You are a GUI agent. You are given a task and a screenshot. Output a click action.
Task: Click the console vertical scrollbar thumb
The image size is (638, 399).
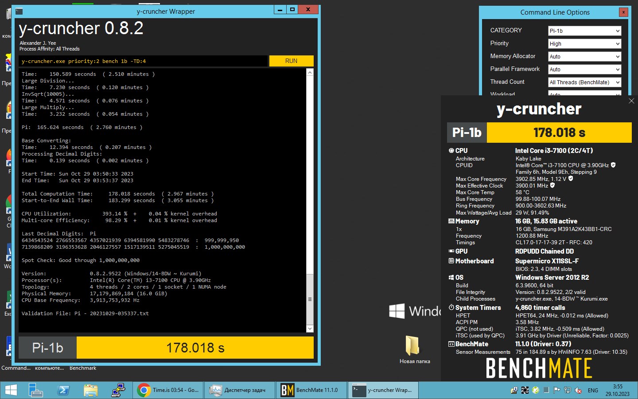[x=310, y=299]
